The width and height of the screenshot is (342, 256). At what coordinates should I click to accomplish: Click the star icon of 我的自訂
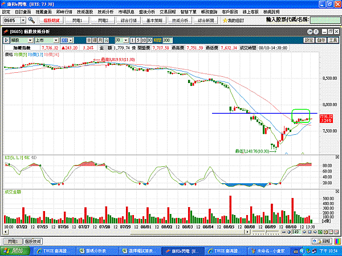(225, 20)
